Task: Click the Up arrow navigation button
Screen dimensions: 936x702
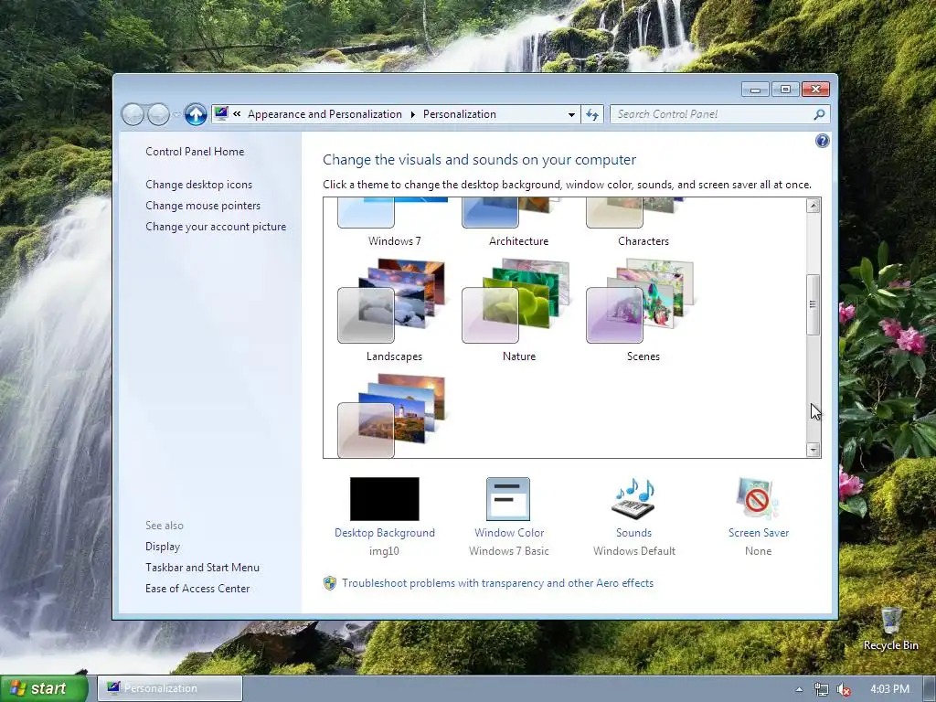Action: 196,114
